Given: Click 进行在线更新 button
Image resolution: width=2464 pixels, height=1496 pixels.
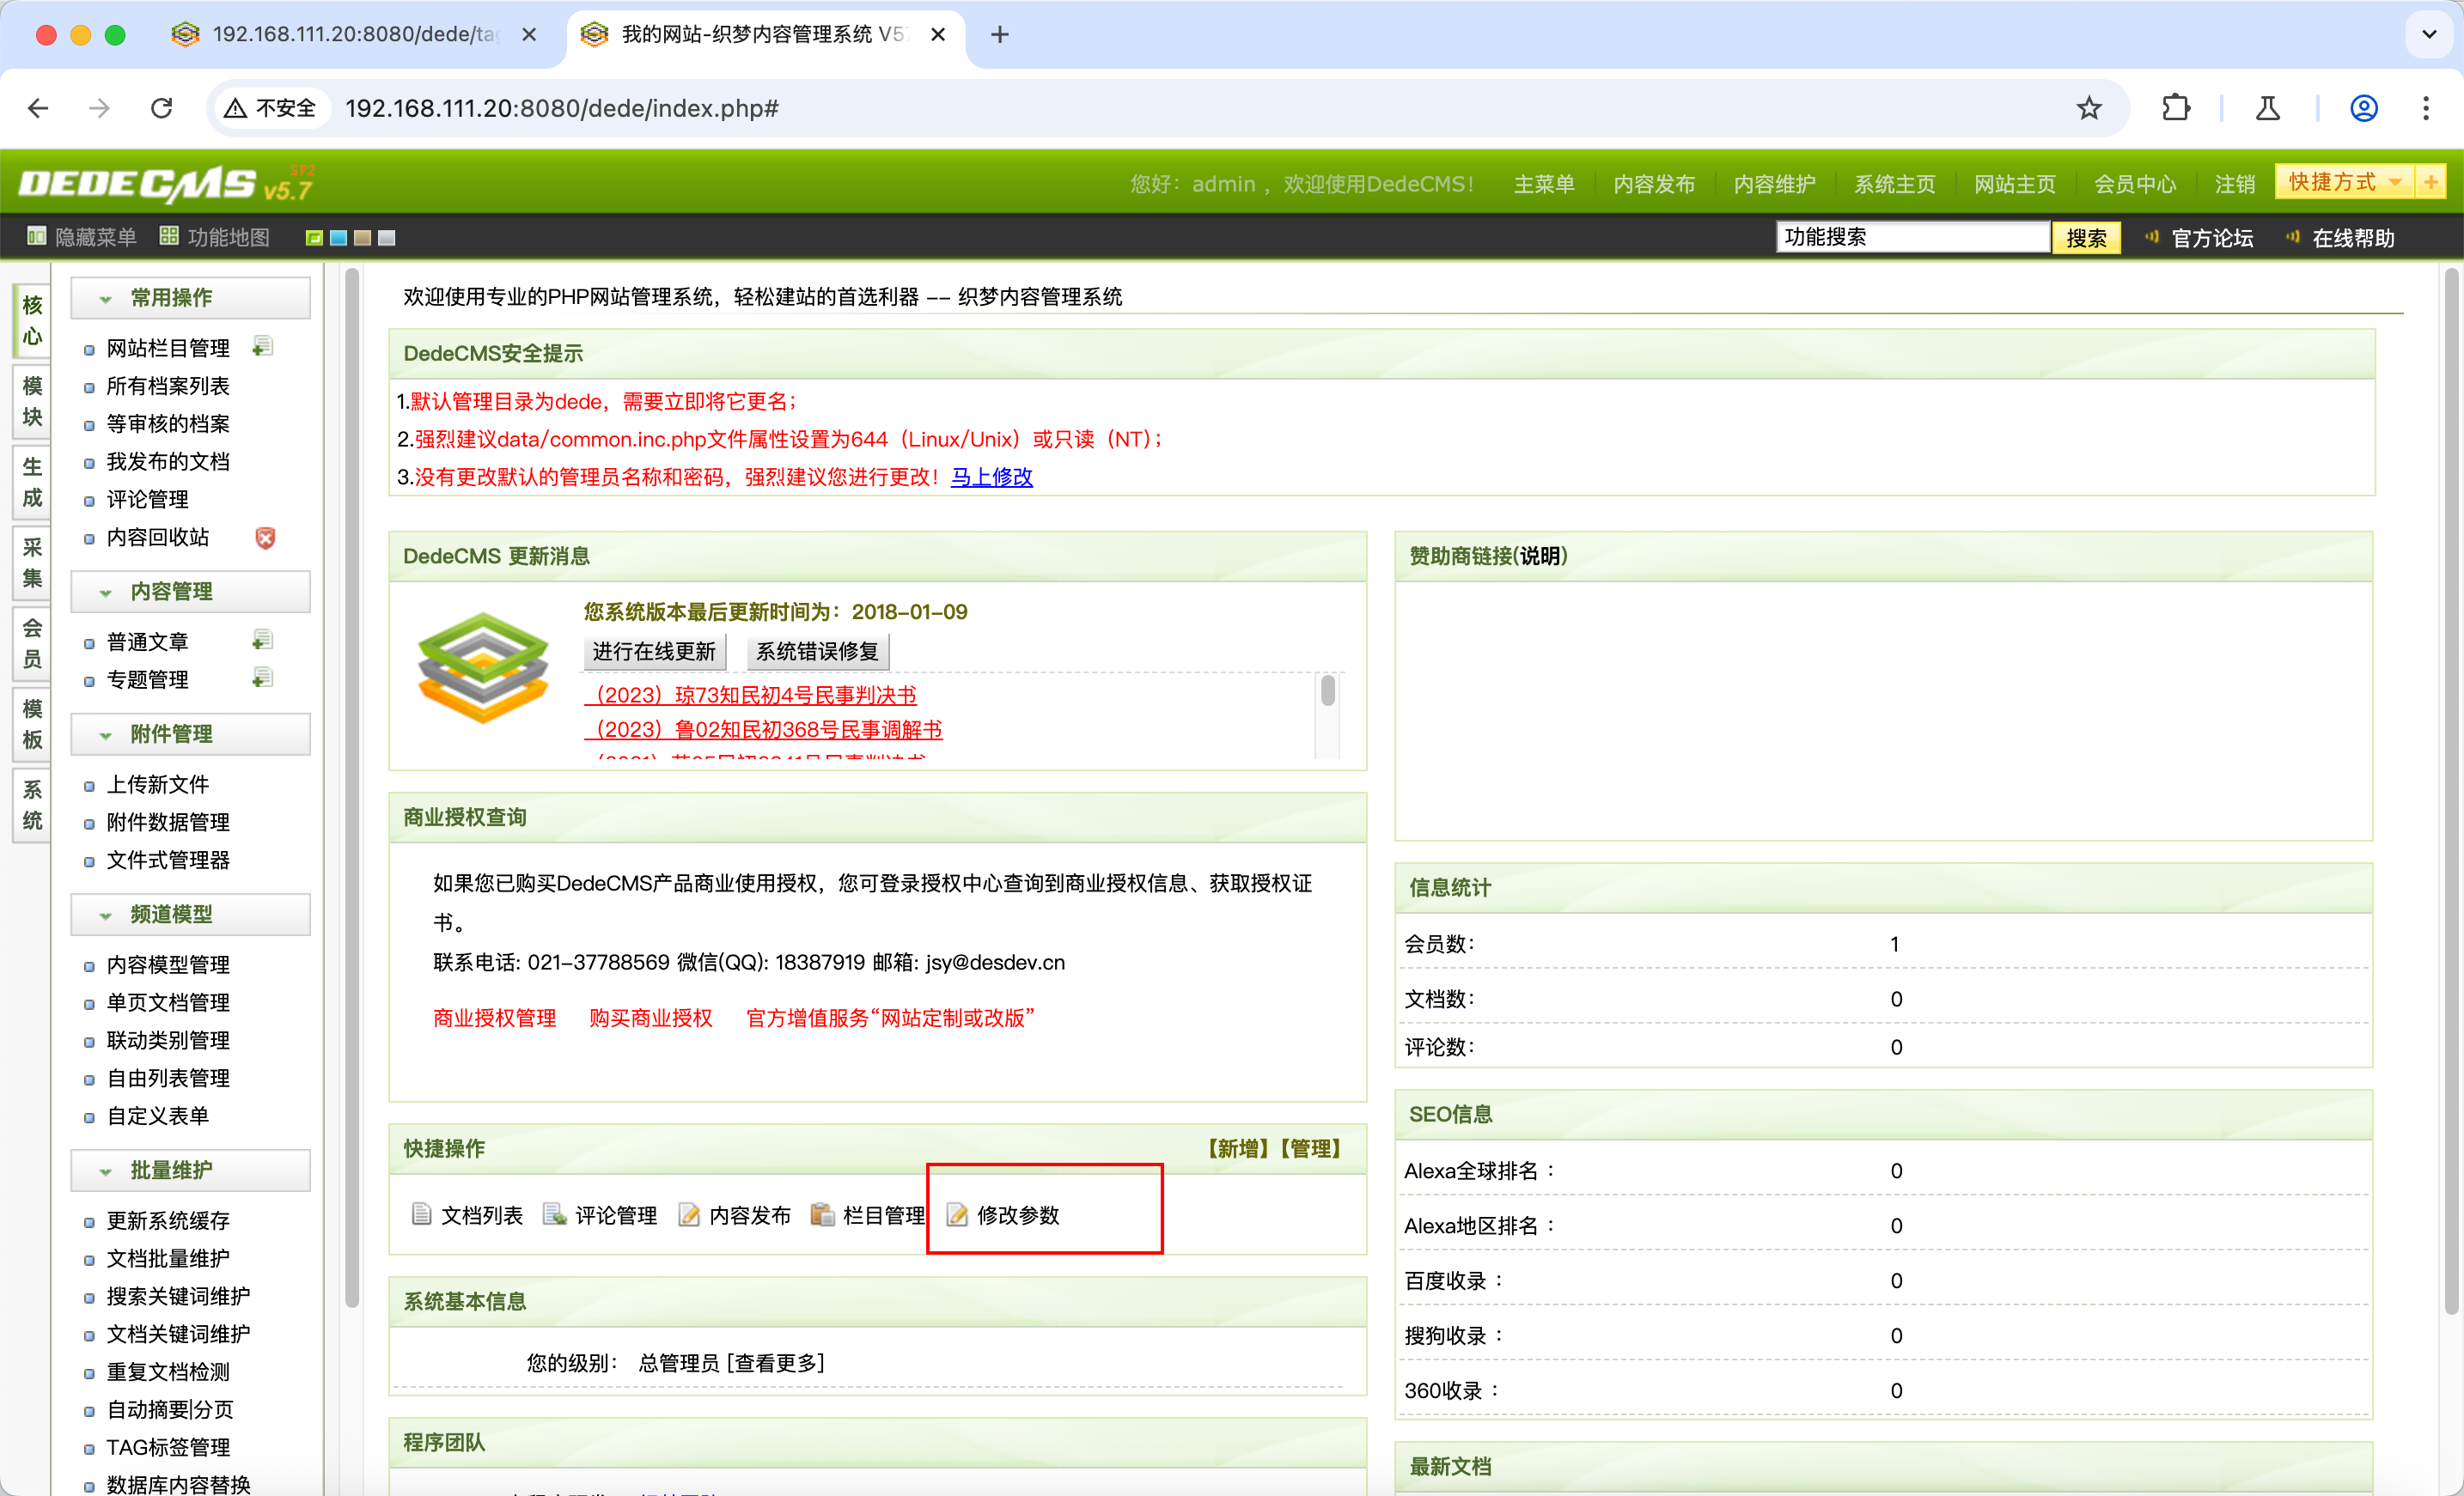Looking at the screenshot, I should click(x=654, y=652).
